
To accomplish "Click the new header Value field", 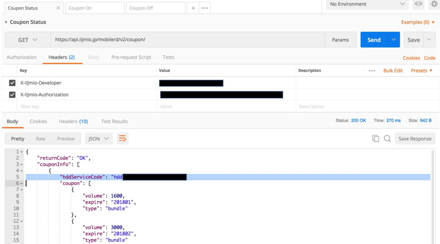I will (226, 106).
